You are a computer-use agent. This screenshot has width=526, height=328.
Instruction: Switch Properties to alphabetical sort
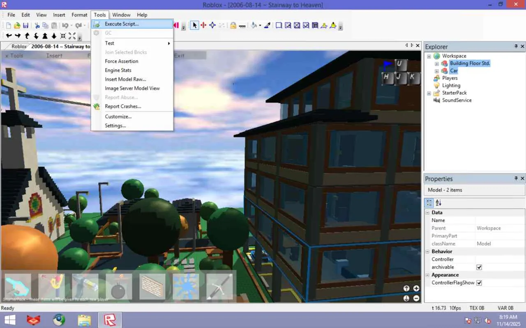[438, 203]
